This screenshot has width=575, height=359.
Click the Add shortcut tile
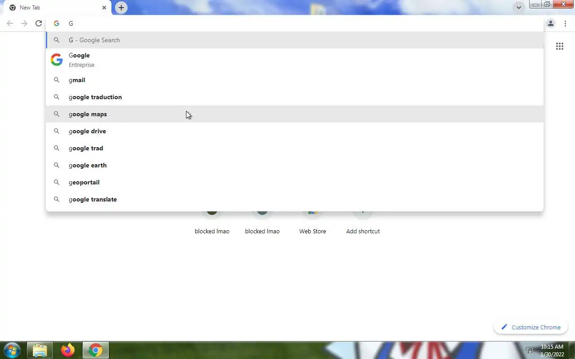pos(363,223)
